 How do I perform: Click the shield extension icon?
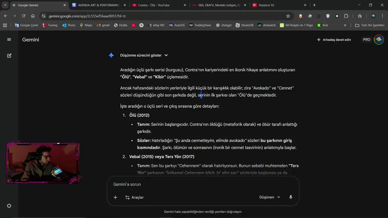(328, 16)
